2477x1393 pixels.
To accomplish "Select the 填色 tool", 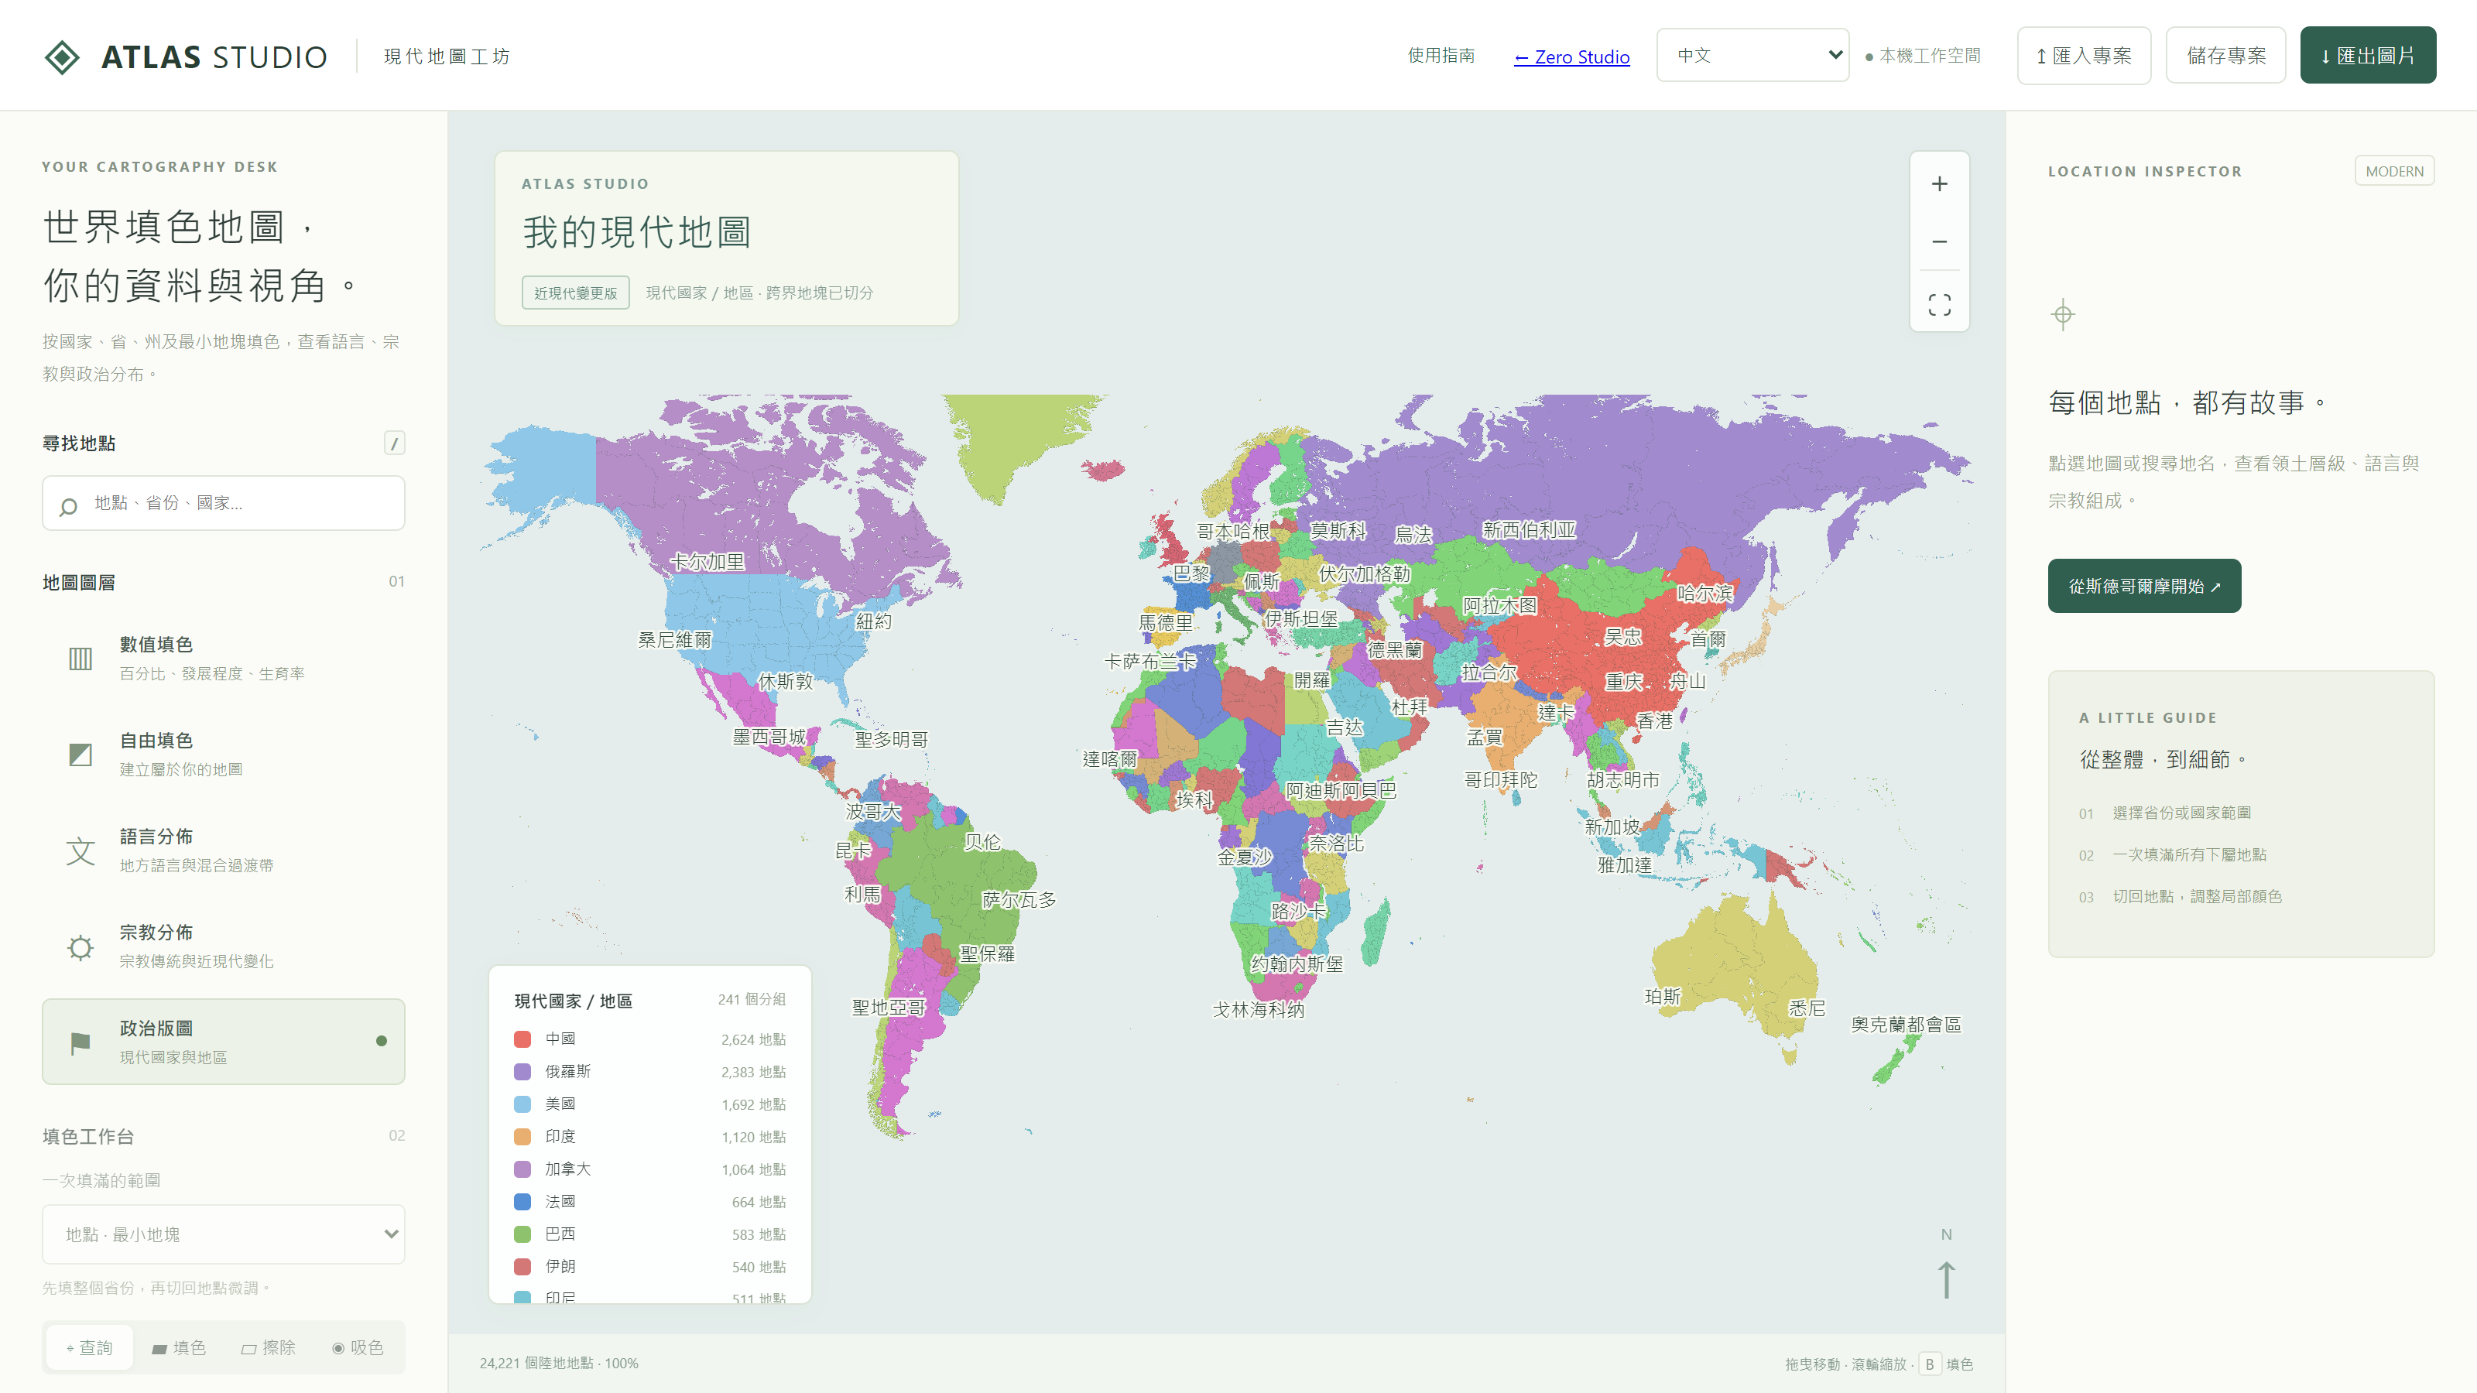I will tap(179, 1348).
